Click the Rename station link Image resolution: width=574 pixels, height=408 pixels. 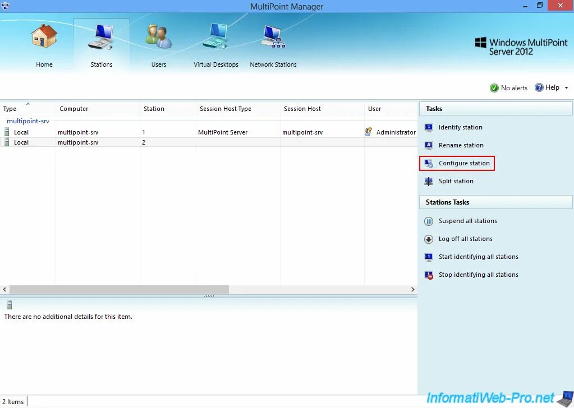coord(461,145)
